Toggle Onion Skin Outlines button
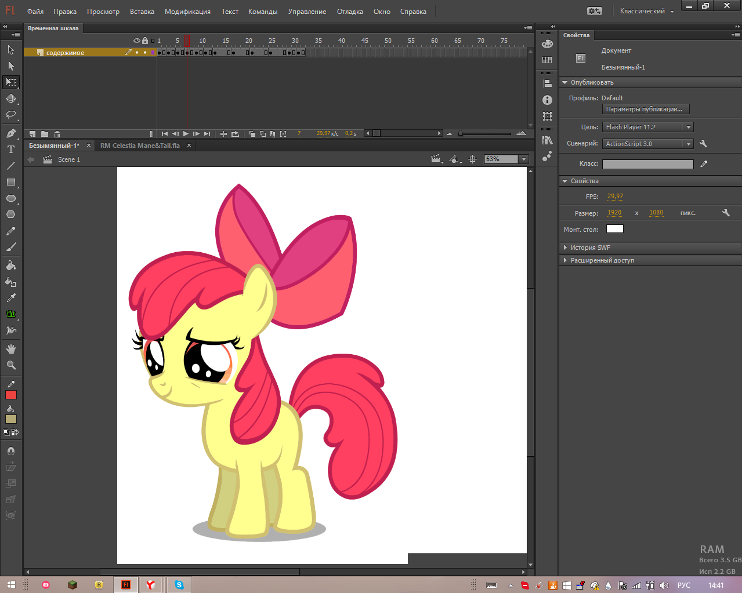The height and width of the screenshot is (593, 742). [x=262, y=134]
